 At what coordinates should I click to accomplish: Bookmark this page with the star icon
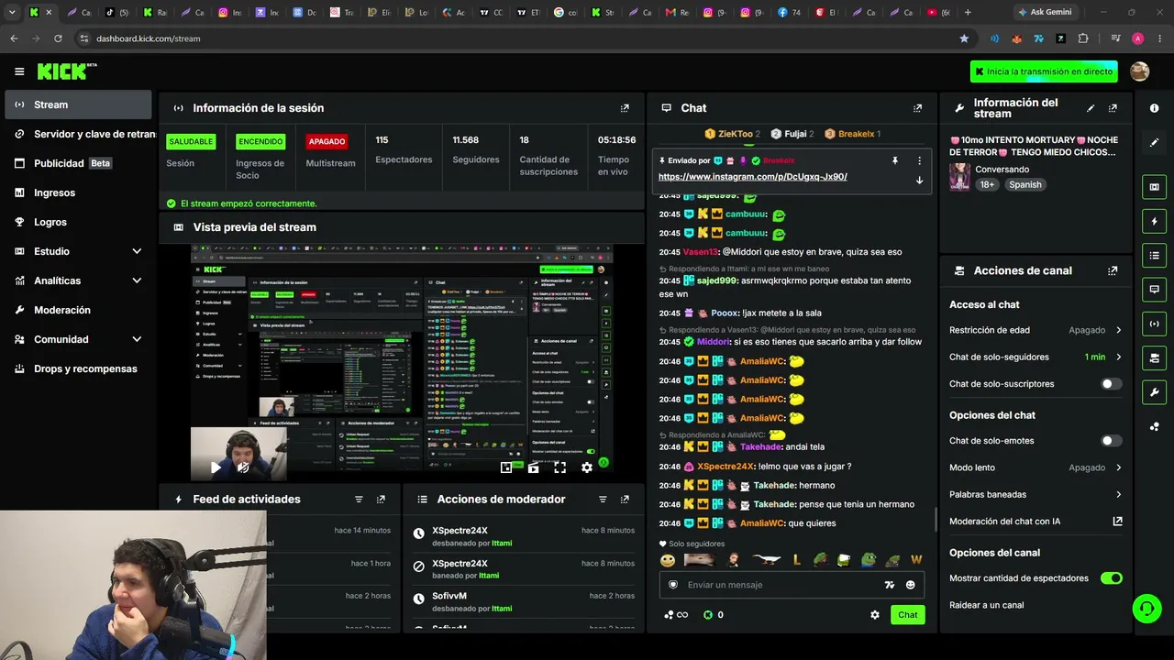pyautogui.click(x=964, y=38)
